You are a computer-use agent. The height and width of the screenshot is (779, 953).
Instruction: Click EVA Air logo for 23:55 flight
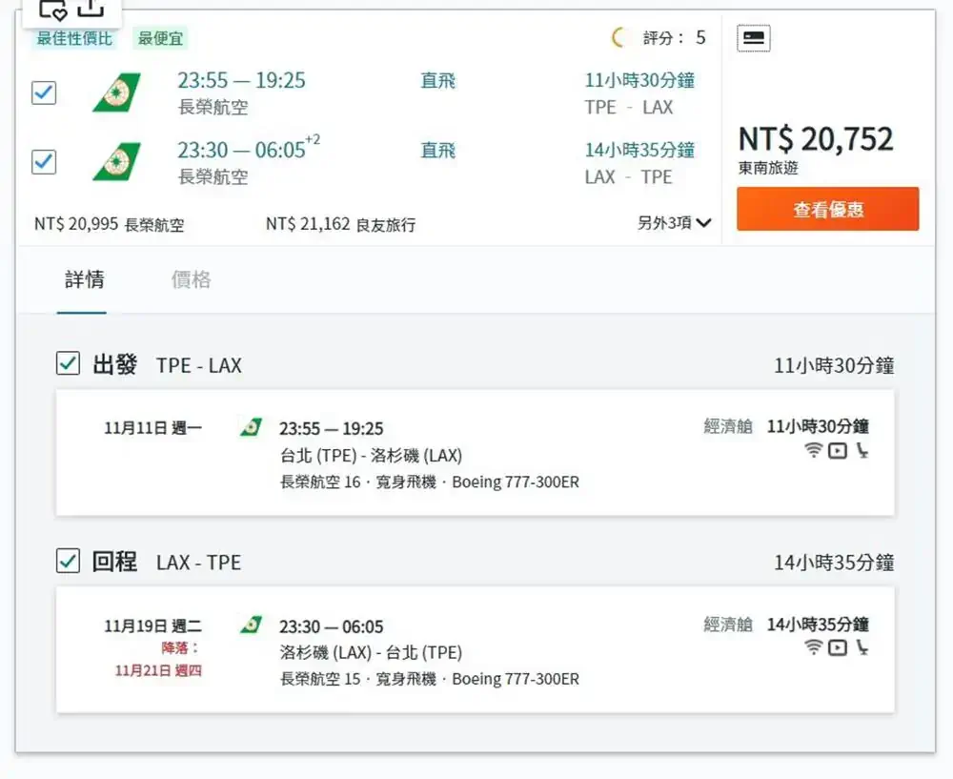[x=116, y=92]
